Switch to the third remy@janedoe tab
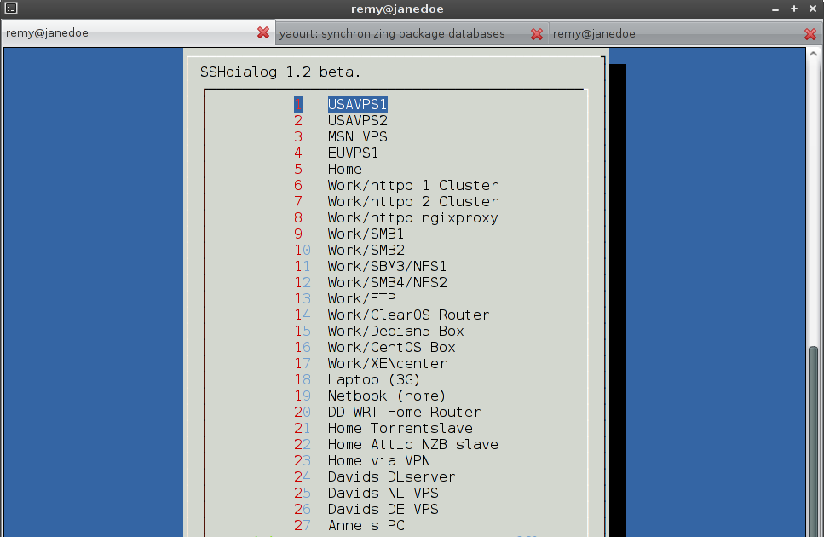 pos(686,33)
